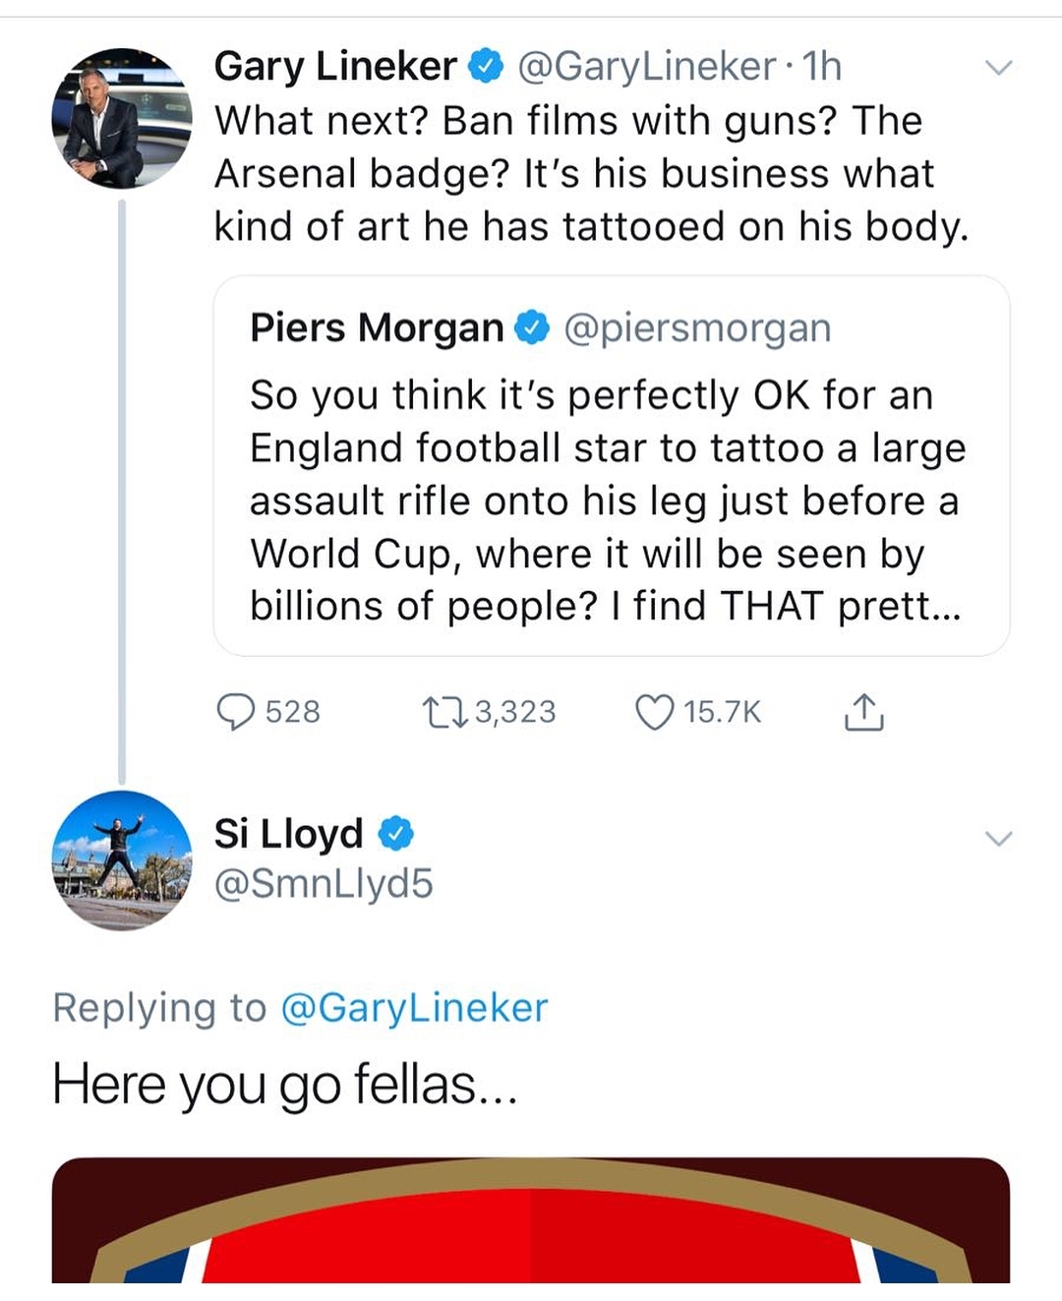Tap the share icon on Lineker's tweet
This screenshot has width=1062, height=1301.
[x=863, y=712]
